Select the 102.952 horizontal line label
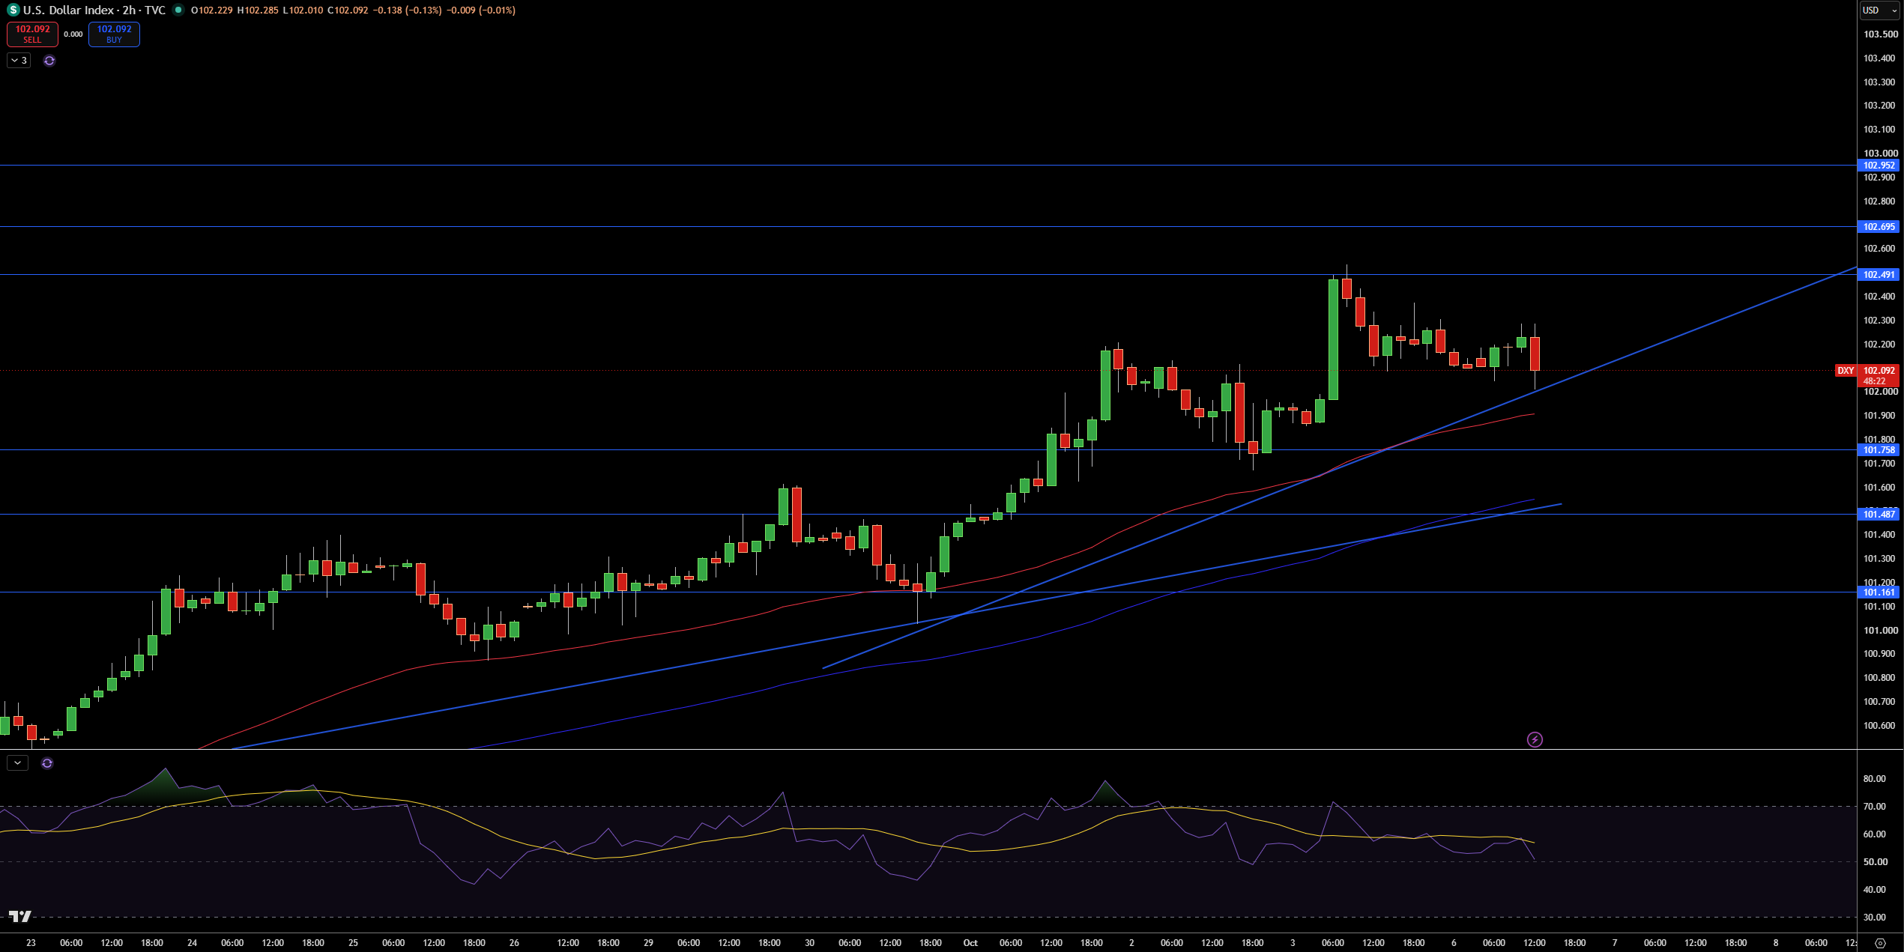 (1879, 166)
